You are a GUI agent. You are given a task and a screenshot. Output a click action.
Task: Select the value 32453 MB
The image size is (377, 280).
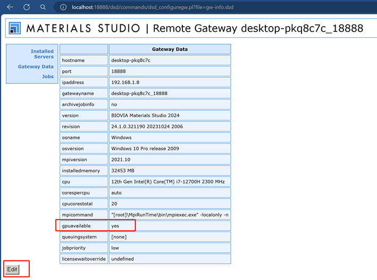point(170,170)
